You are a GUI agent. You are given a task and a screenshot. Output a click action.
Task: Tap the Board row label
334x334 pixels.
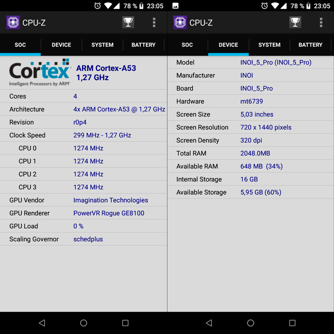tap(185, 89)
